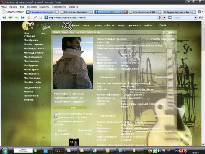Image resolution: width=205 pixels, height=154 pixels.
Task: Open группы link in VK header
Action: pyautogui.click(x=97, y=25)
